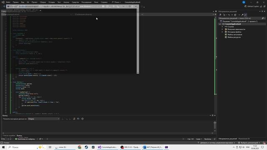Open the output panel window options dropdown
This screenshot has width=267, height=150.
point(210,115)
